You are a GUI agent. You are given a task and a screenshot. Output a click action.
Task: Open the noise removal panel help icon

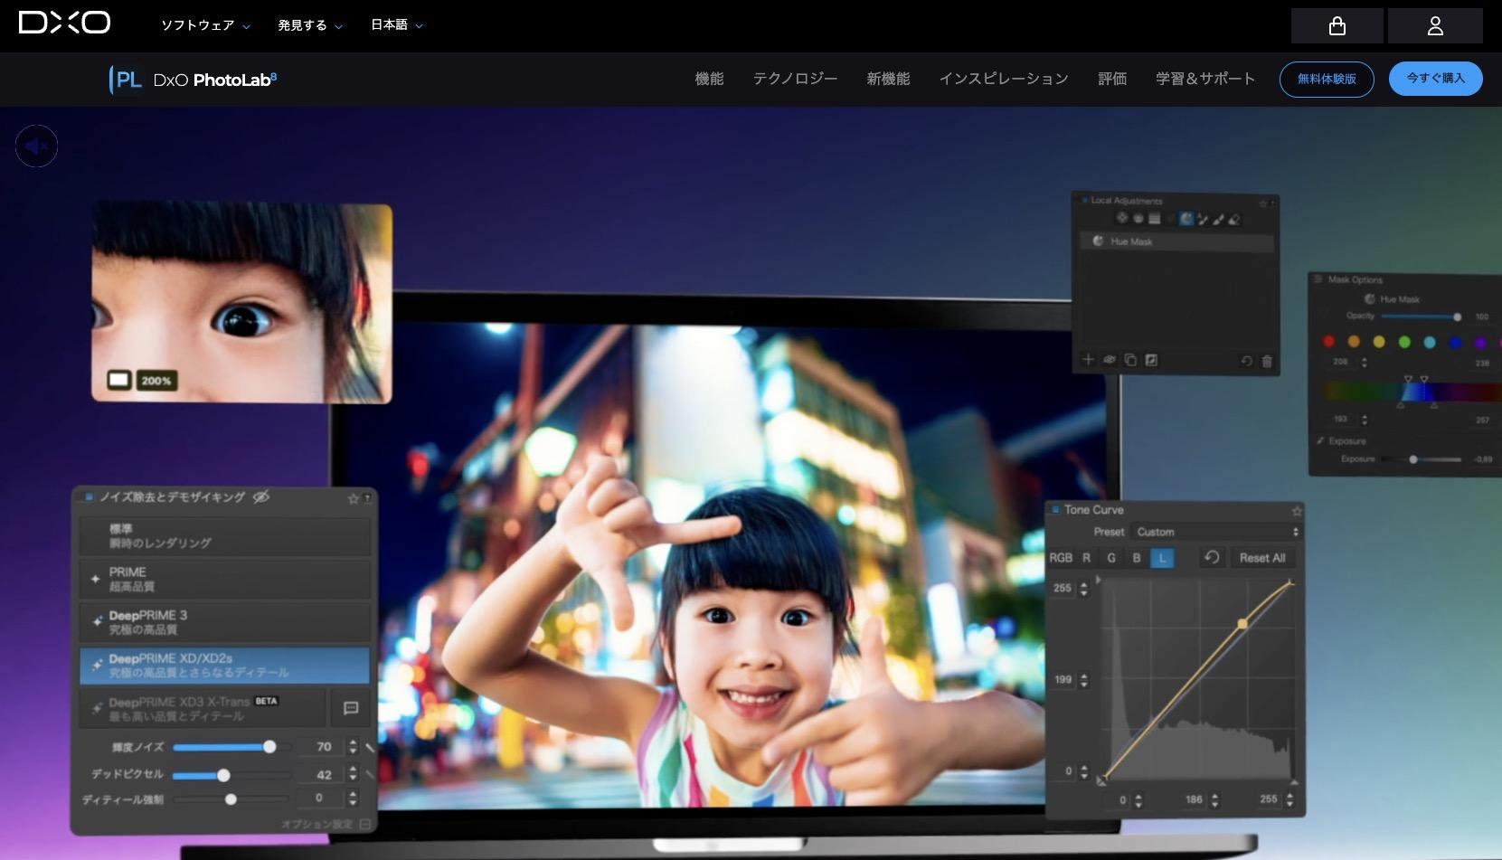[367, 498]
